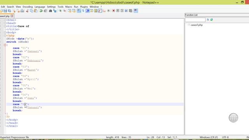Open the Plugins menu
The height and width of the screenshot is (140, 249).
click(84, 7)
